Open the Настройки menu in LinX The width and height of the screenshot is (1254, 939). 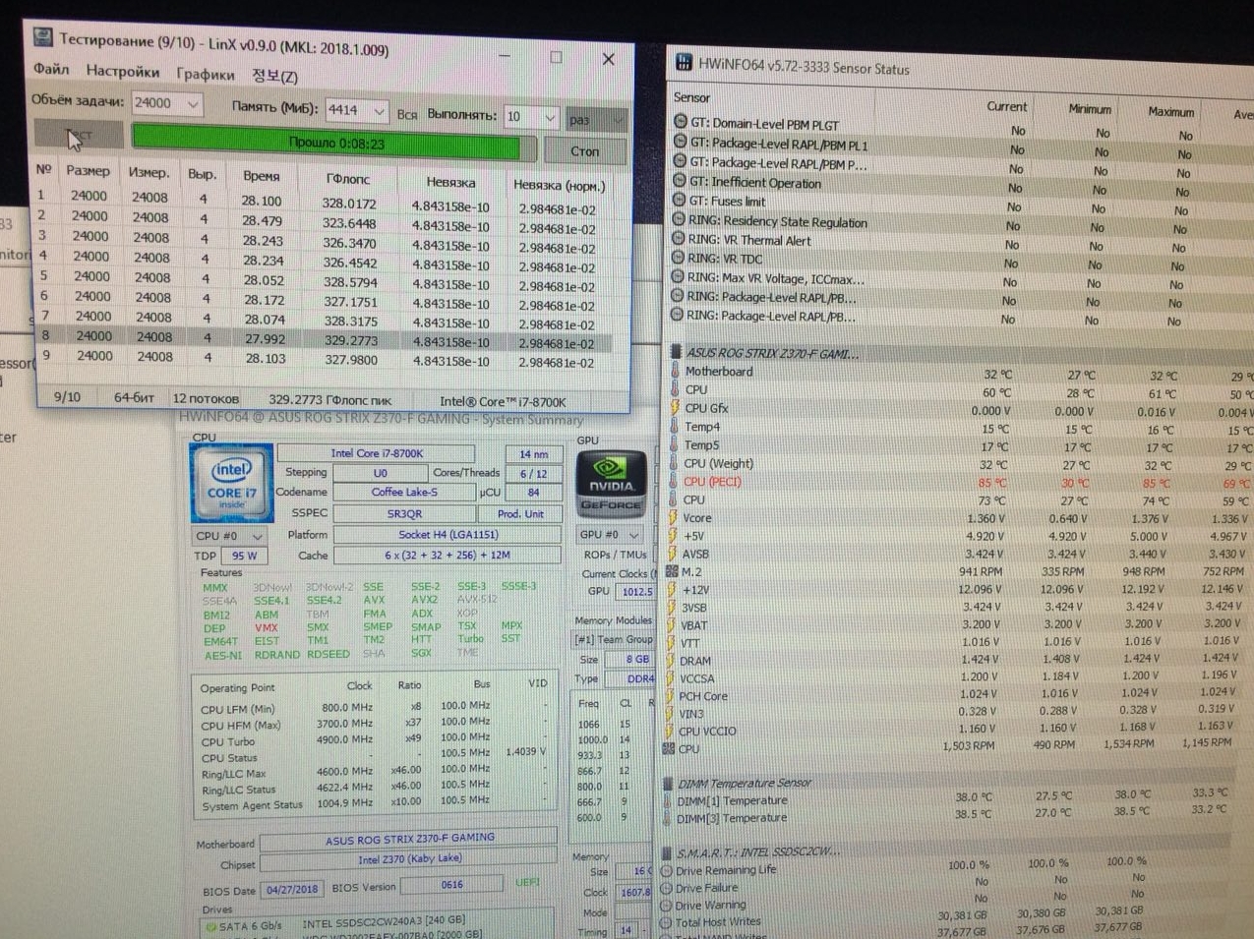tap(122, 71)
